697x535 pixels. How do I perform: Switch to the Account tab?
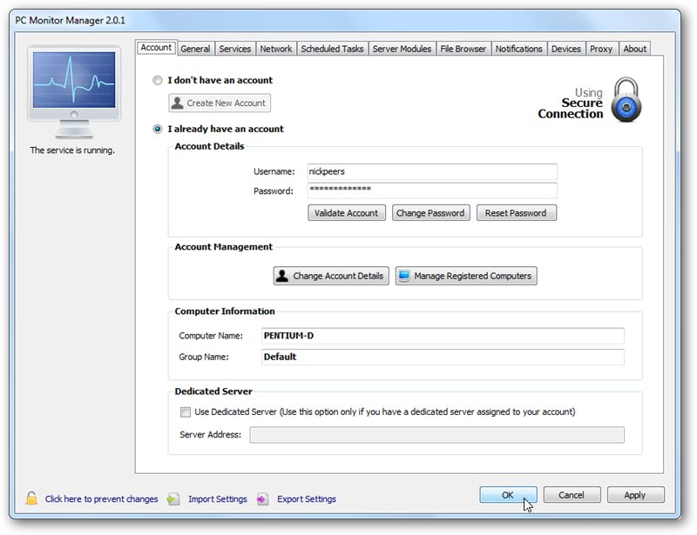point(156,48)
